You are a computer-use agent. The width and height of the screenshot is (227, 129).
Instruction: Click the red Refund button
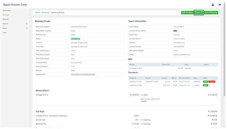click(212, 81)
